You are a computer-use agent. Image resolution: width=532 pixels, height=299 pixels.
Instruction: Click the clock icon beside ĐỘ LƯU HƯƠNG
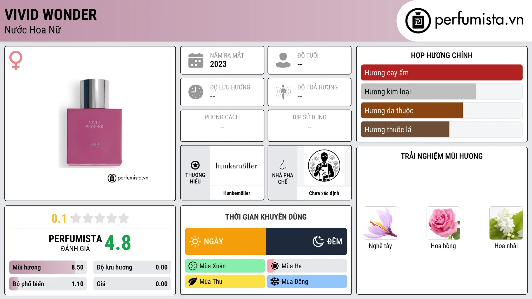[x=196, y=92]
